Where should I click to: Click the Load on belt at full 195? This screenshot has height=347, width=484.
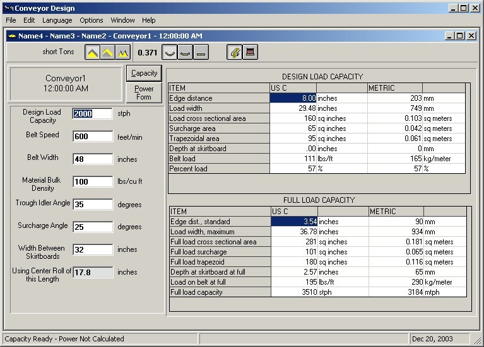(294, 282)
